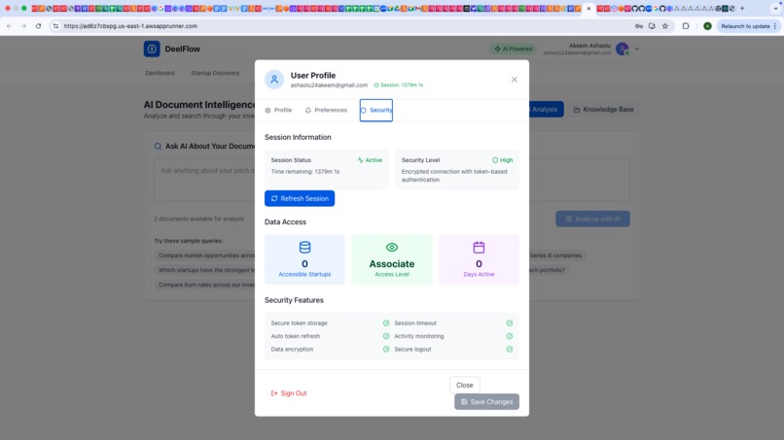Click the Associate Access Level card
784x440 pixels.
391,259
